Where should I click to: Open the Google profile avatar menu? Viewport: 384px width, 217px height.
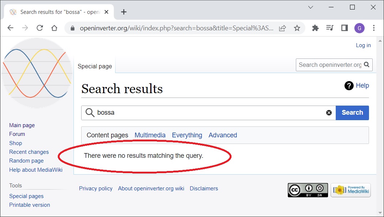[x=359, y=28]
